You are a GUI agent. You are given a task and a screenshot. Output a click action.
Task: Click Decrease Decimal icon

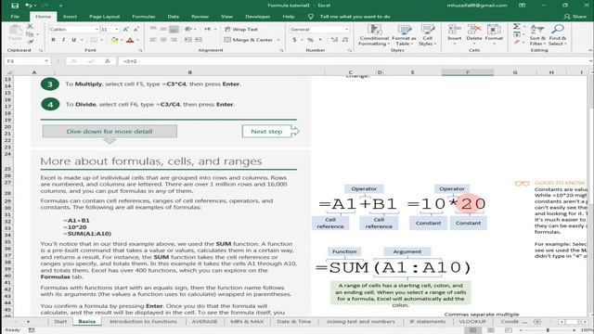pyautogui.click(x=345, y=40)
